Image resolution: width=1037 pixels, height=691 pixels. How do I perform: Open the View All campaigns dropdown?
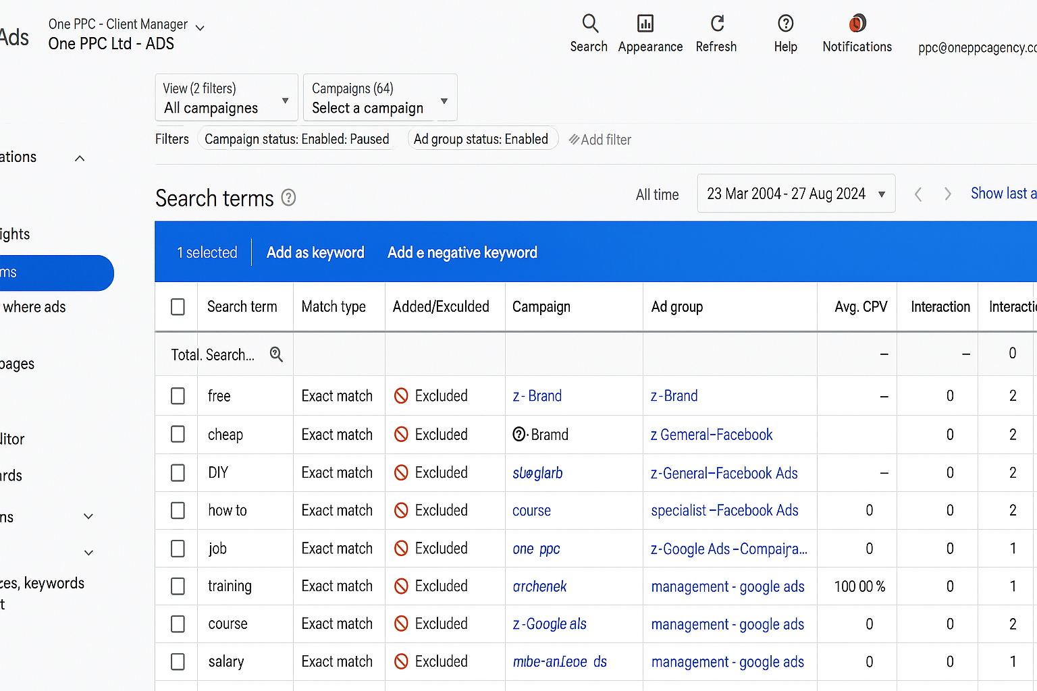[227, 98]
